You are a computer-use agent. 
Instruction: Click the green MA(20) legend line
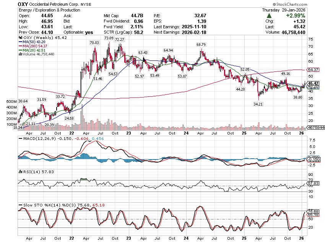(20, 50)
